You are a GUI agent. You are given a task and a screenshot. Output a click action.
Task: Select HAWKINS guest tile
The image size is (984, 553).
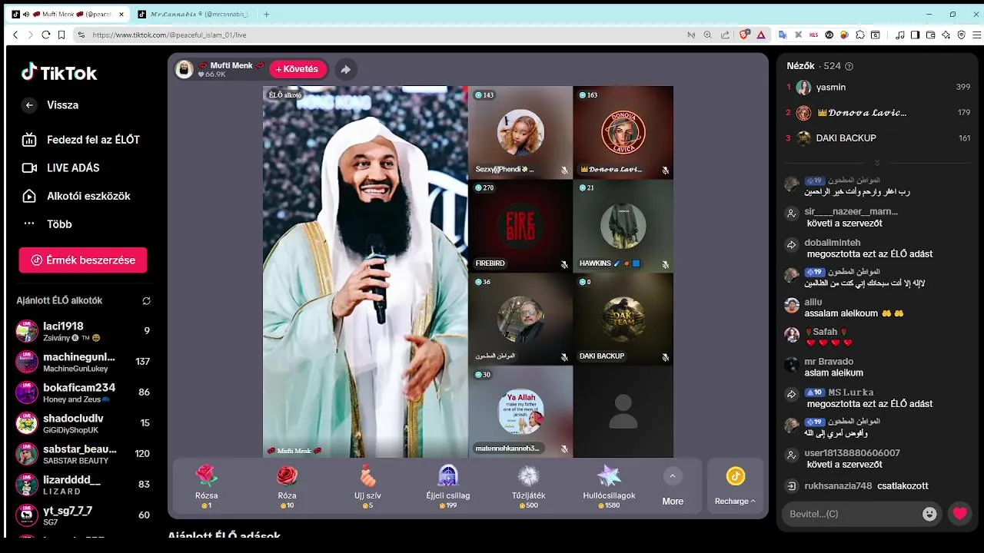623,226
